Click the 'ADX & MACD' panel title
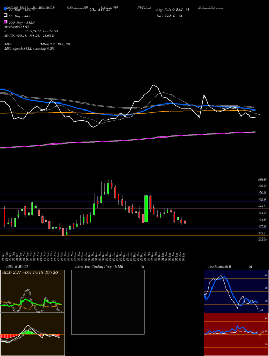 pyautogui.click(x=17, y=266)
